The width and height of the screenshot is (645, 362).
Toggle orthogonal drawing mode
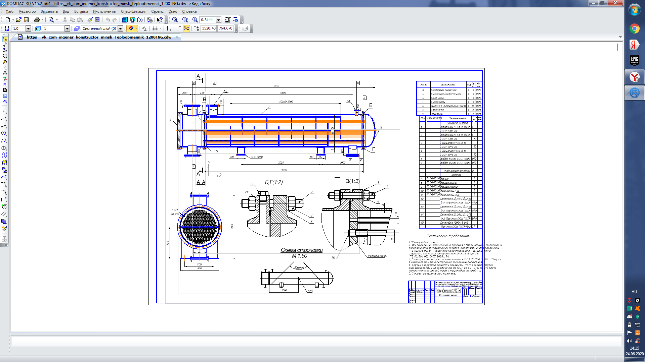179,28
